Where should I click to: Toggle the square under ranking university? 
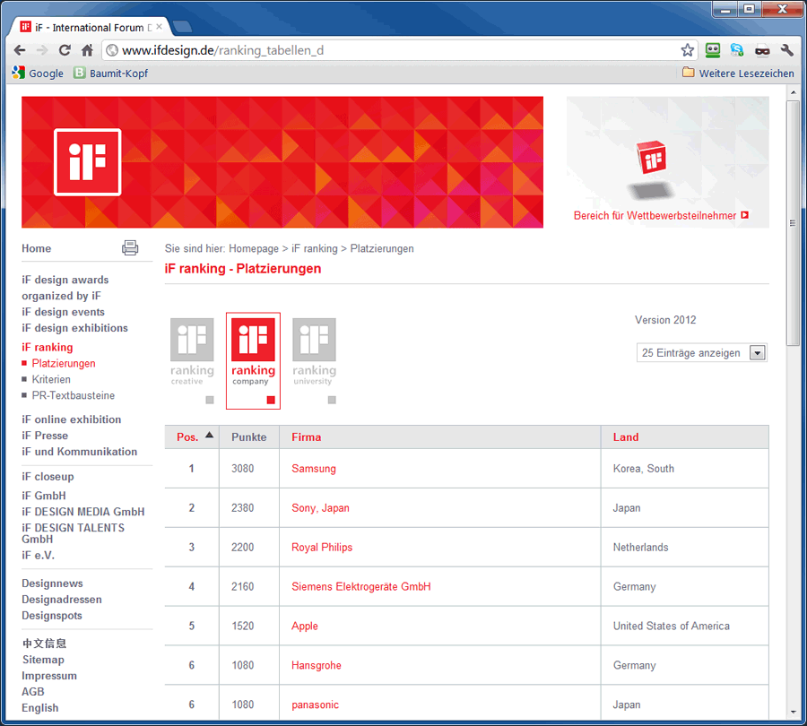pos(332,400)
